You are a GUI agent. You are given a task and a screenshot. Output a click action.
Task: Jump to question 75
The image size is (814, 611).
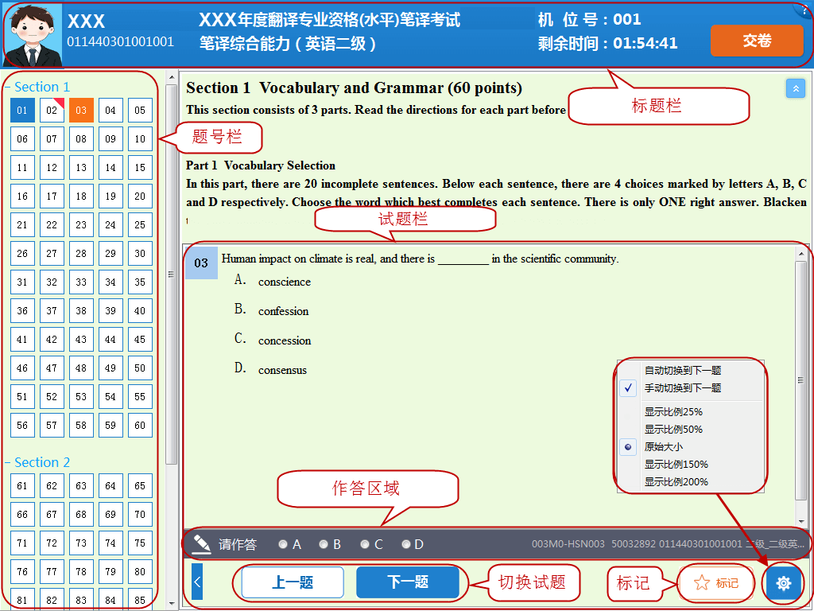pyautogui.click(x=140, y=543)
